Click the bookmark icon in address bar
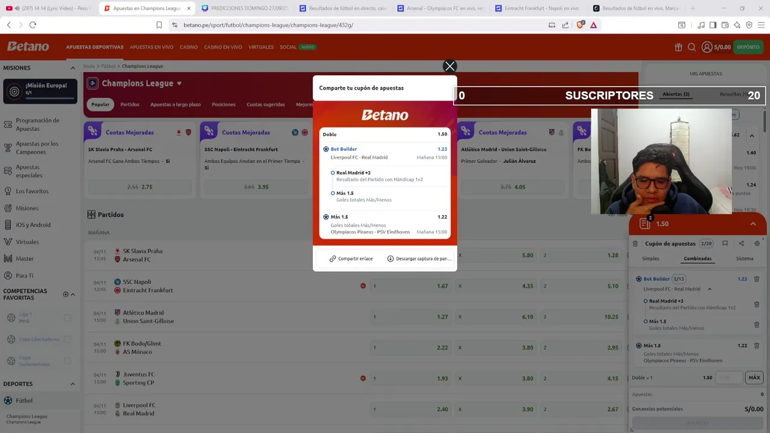This screenshot has width=770, height=433. pyautogui.click(x=159, y=25)
